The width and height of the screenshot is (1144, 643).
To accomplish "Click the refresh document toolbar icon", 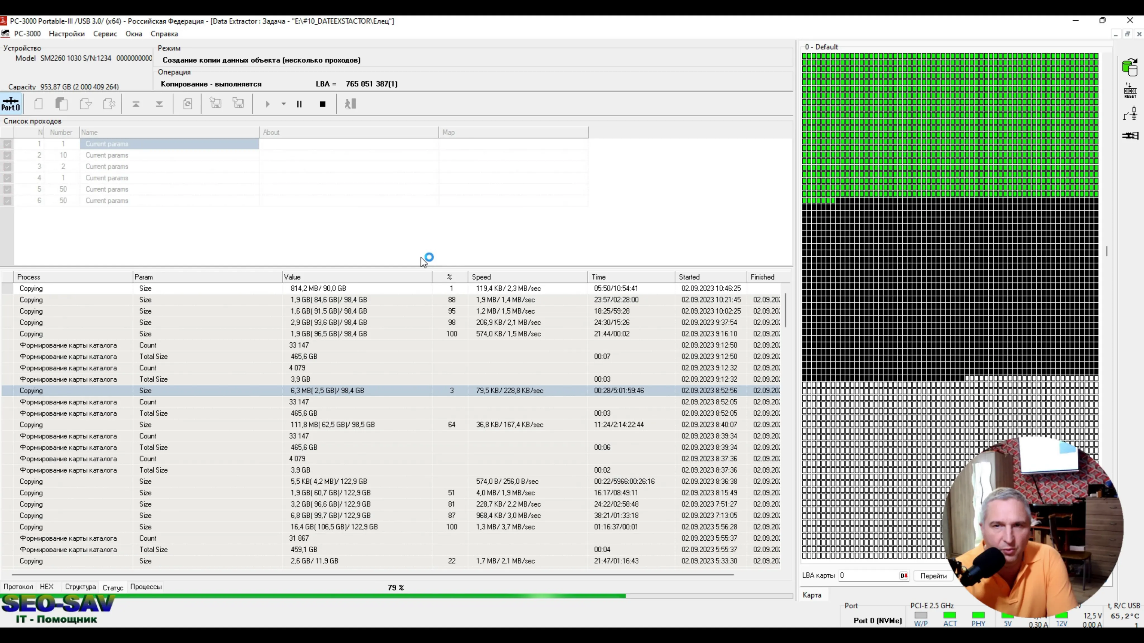I will (x=187, y=104).
